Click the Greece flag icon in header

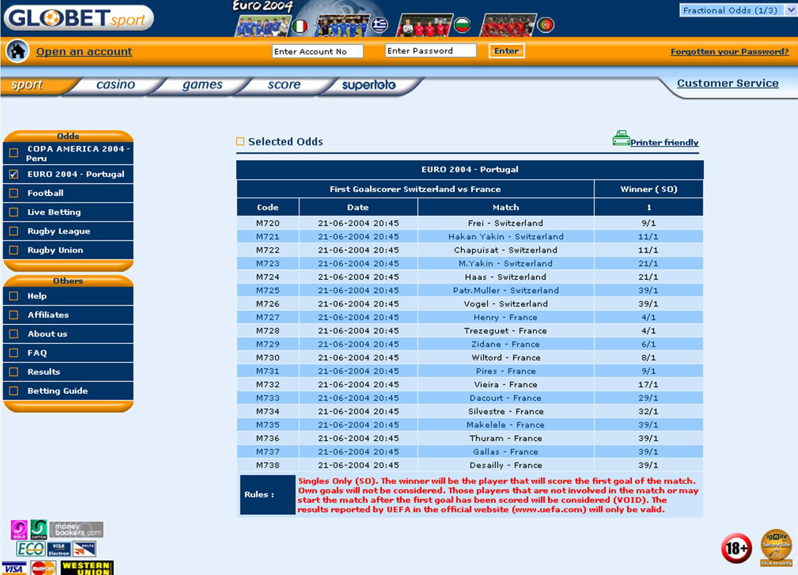[x=380, y=25]
